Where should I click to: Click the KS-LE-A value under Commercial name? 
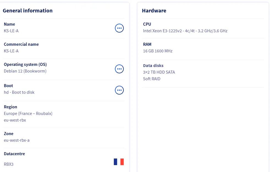click(x=11, y=51)
